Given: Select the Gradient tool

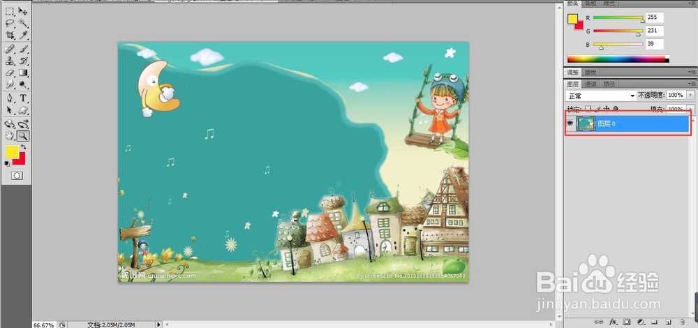Looking at the screenshot, I should [x=23, y=73].
